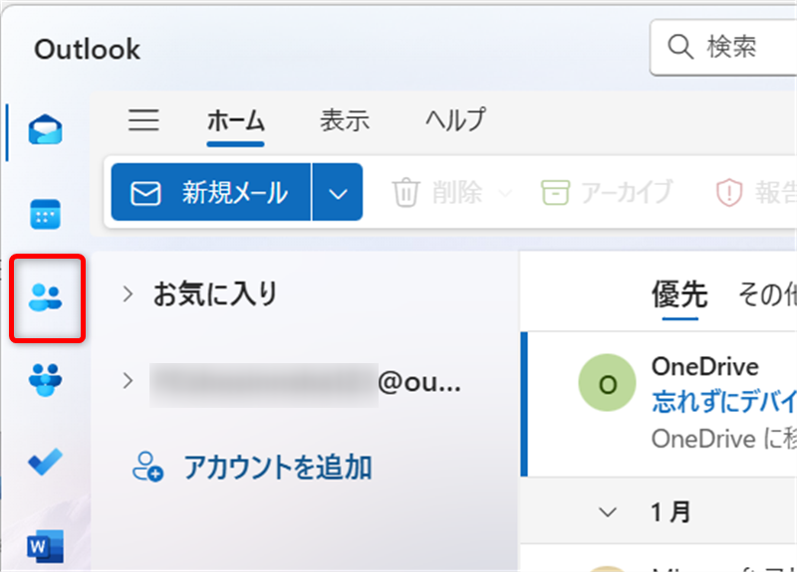This screenshot has height=572, width=797.
Task: Click the アーカイブ toolbar button
Action: [607, 192]
